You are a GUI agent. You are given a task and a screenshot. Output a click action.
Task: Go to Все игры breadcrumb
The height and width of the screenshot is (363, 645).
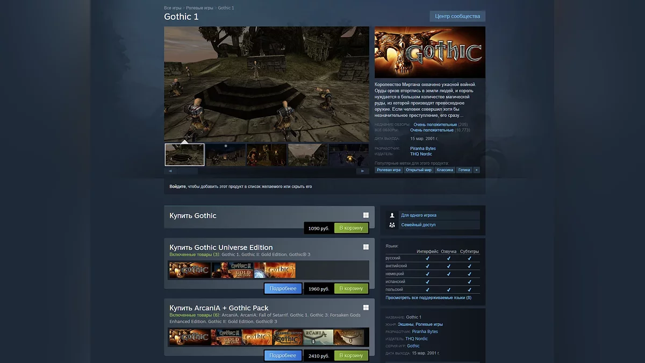[173, 8]
